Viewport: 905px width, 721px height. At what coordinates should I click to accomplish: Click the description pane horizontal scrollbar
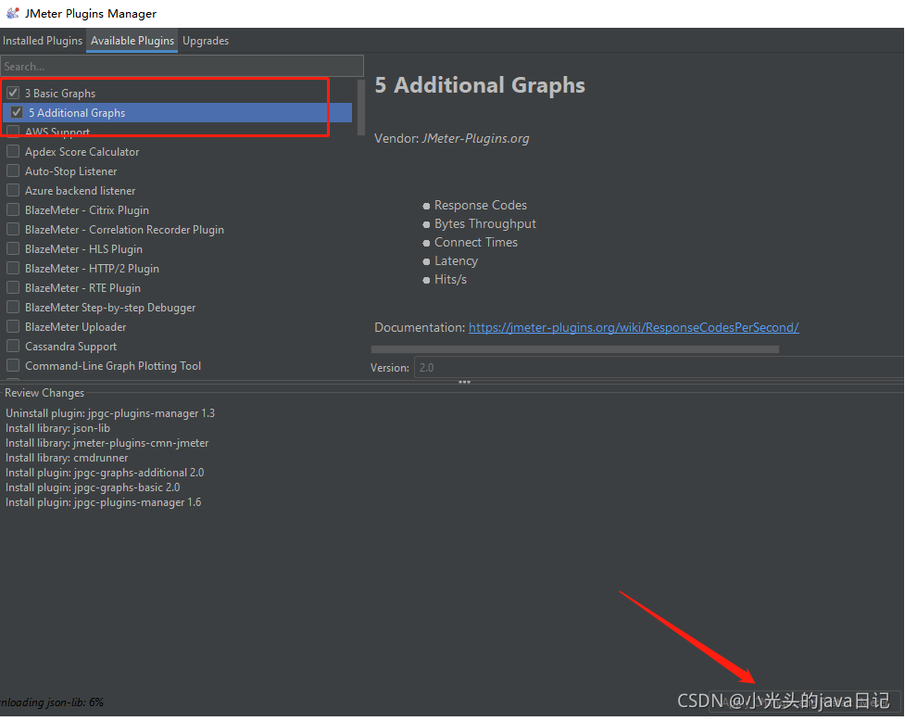575,349
